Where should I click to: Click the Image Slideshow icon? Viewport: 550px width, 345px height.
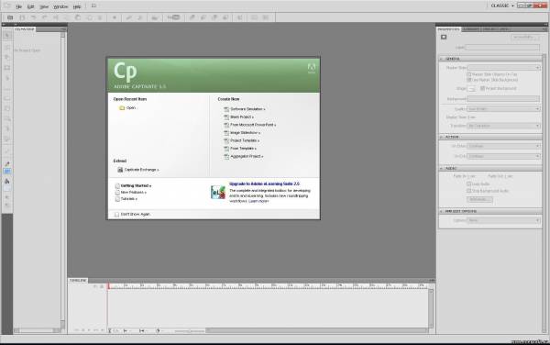point(226,133)
